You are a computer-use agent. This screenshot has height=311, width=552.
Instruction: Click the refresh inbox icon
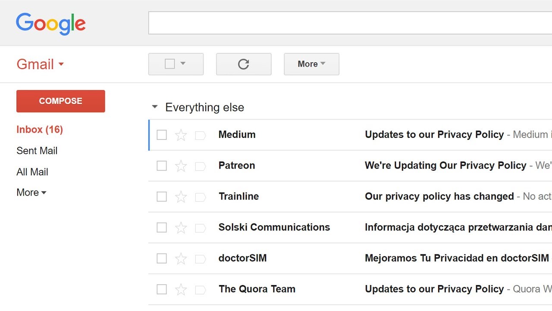[x=244, y=64]
